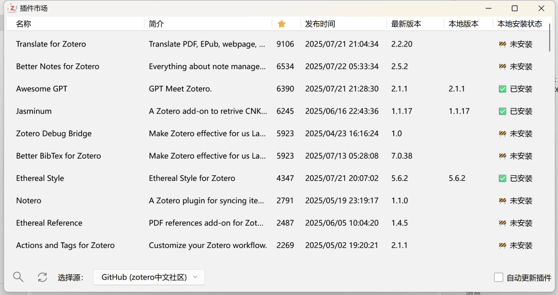Screen dimensions: 558x295
Task: Select the Notero plugin name
Action: [28, 200]
